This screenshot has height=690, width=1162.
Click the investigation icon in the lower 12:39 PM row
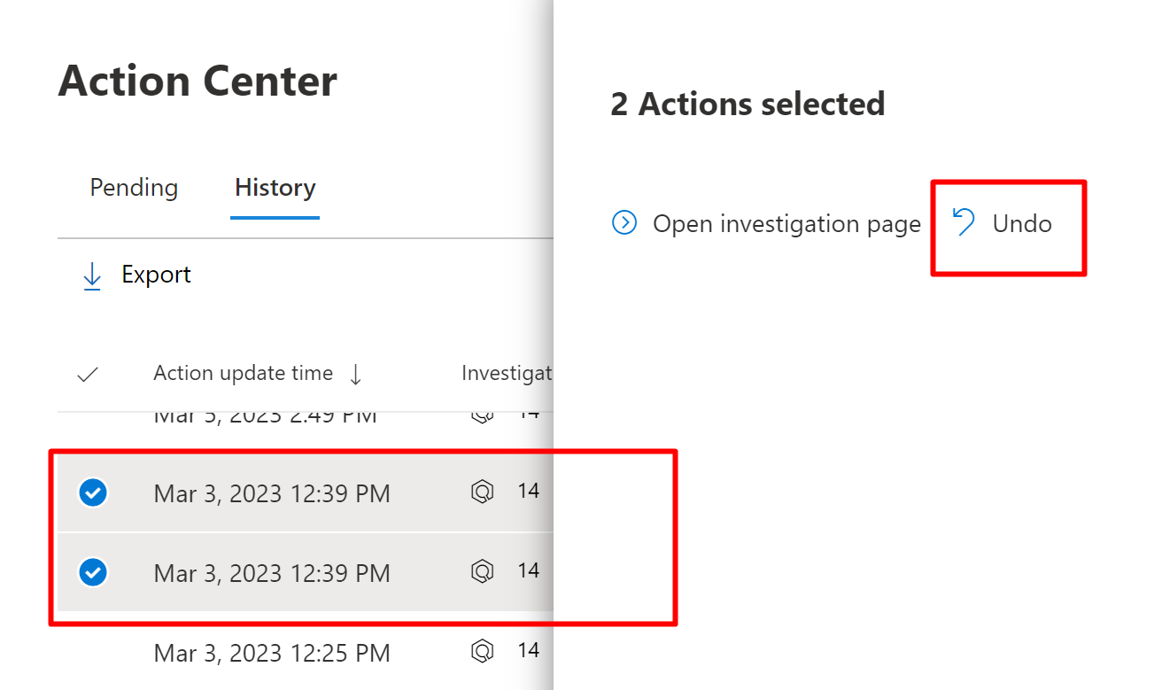click(481, 571)
